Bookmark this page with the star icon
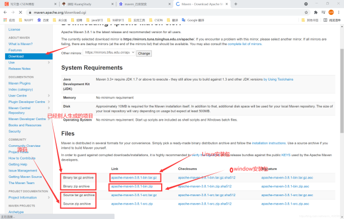Screen dimensions: 344x219 tap(306, 13)
